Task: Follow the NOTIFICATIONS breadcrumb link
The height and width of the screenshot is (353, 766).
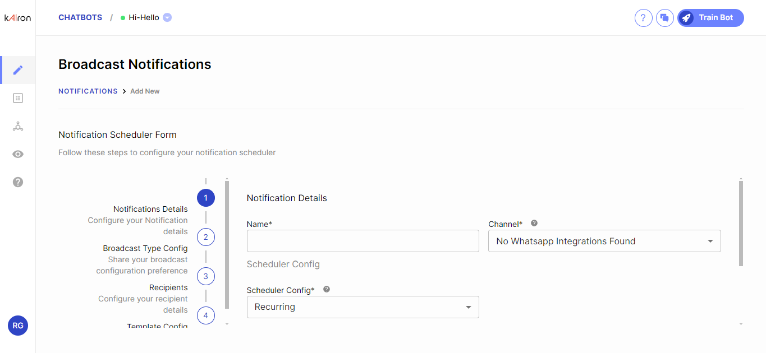Action: (88, 91)
